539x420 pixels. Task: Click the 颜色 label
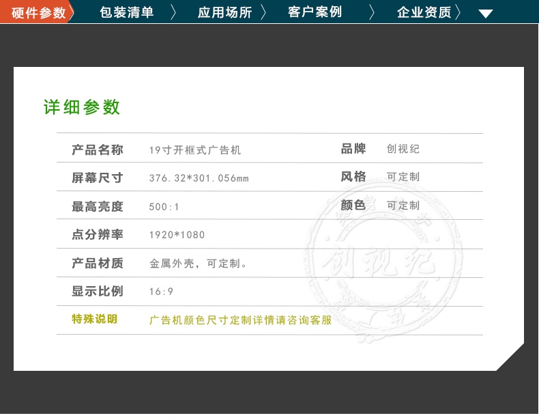click(353, 205)
